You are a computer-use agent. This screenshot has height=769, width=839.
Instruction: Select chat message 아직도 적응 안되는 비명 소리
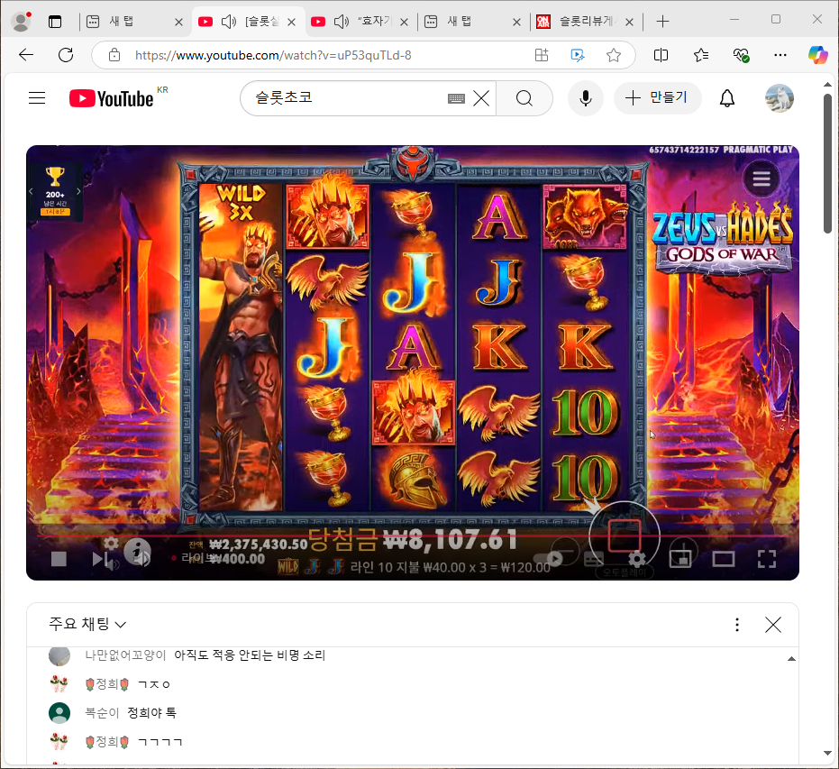(x=250, y=655)
